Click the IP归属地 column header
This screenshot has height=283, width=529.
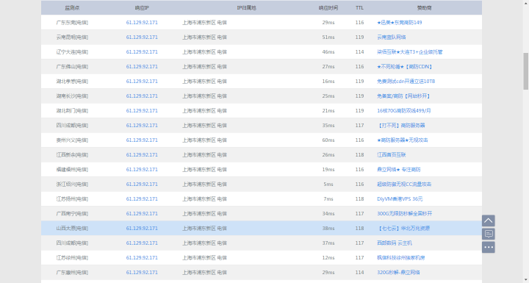246,8
